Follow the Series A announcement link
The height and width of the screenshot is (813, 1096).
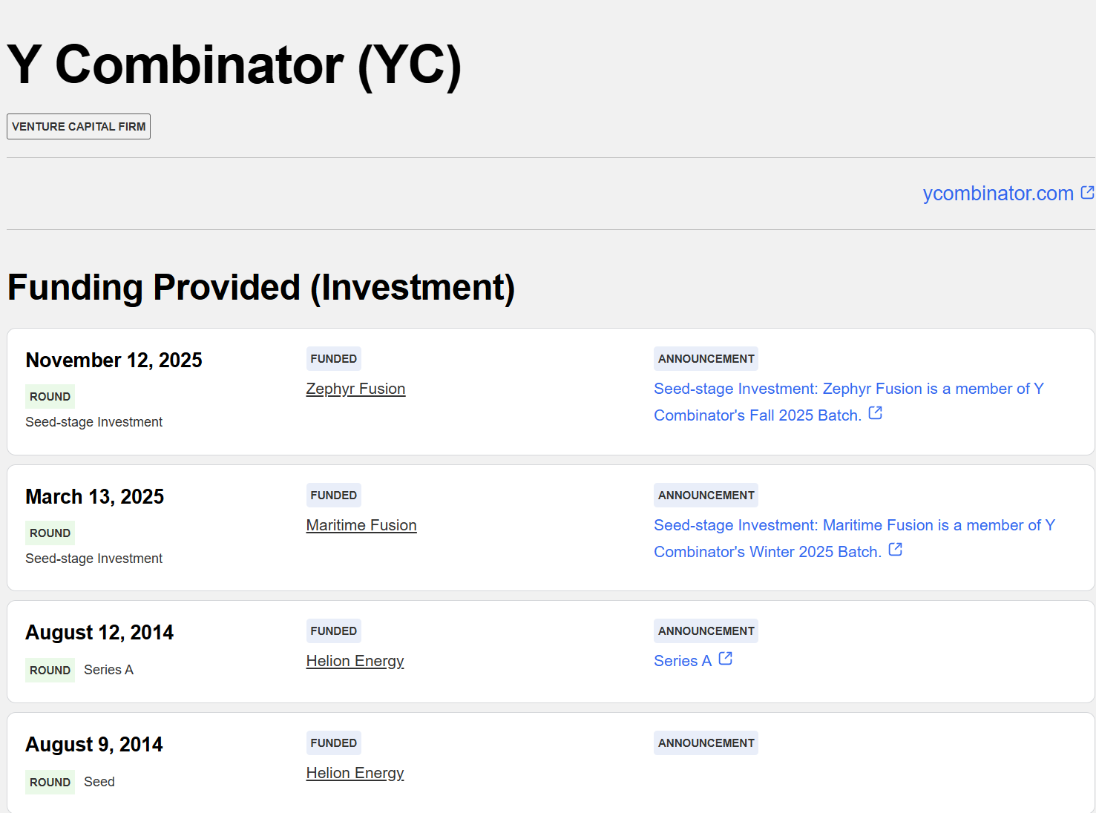click(x=682, y=661)
